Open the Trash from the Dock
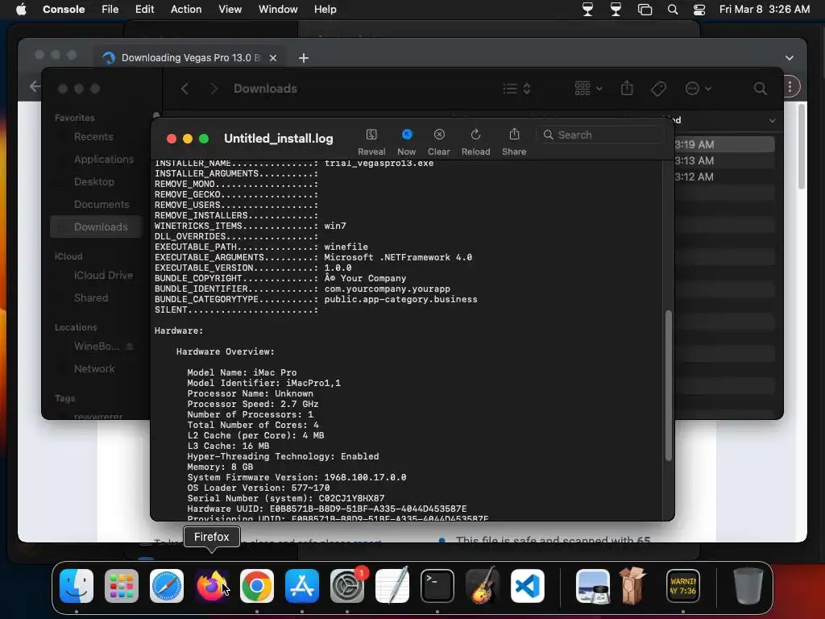Viewport: 825px width, 619px height. coord(748,586)
